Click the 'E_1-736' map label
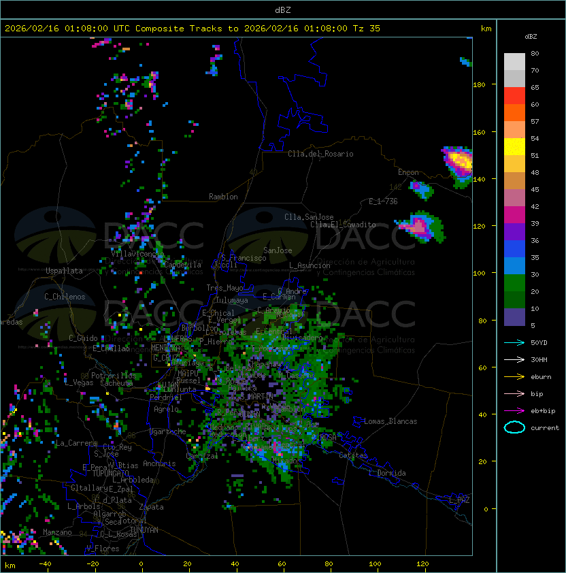Image resolution: width=566 pixels, height=573 pixels. [383, 201]
